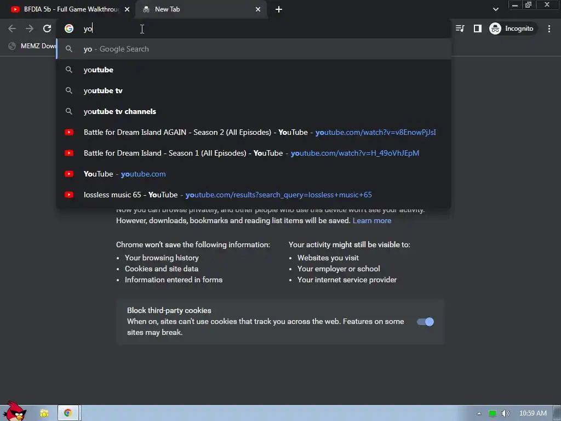The image size is (561, 421).
Task: Click the browser forward arrow
Action: [x=30, y=29]
